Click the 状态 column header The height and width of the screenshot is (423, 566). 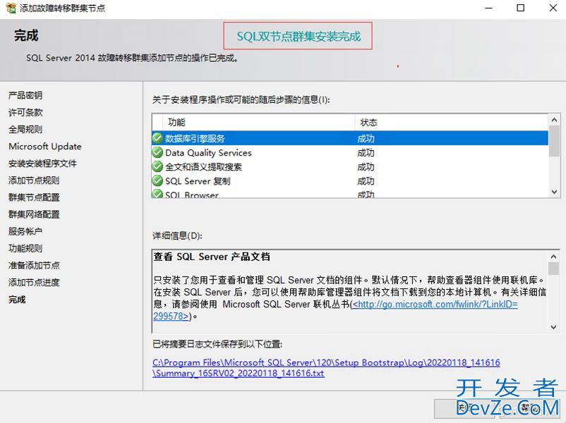[x=451, y=123]
